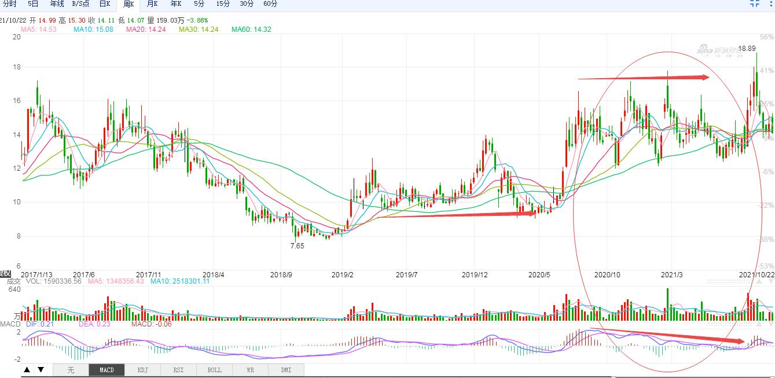Image resolution: width=775 pixels, height=378 pixels.
Task: Click the DIF: 0.21 MACD label
Action: point(40,324)
